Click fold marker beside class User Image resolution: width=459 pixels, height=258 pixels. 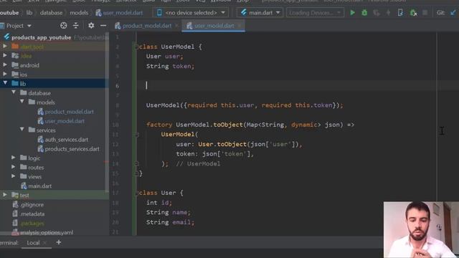[x=136, y=193]
